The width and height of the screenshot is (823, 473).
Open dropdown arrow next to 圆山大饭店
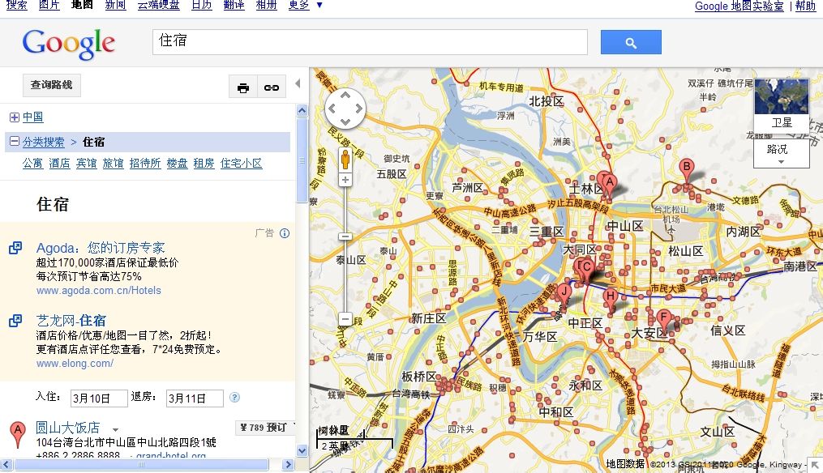click(x=115, y=429)
